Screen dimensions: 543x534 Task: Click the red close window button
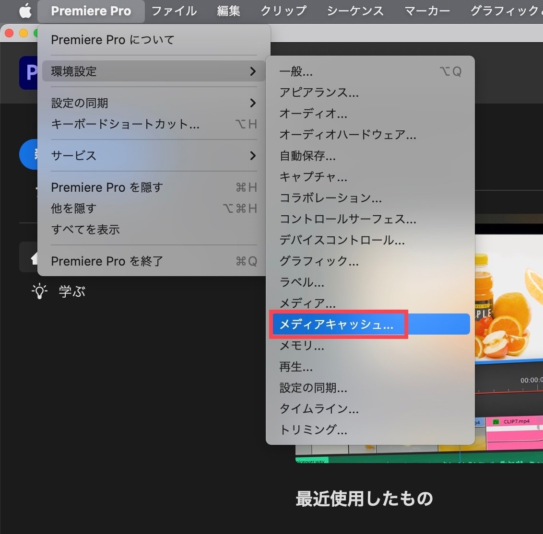tap(9, 33)
